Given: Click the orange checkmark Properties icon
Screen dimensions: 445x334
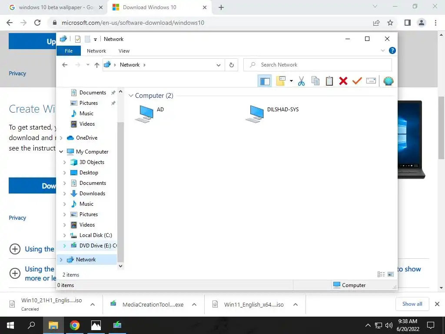Looking at the screenshot, I should (x=357, y=81).
